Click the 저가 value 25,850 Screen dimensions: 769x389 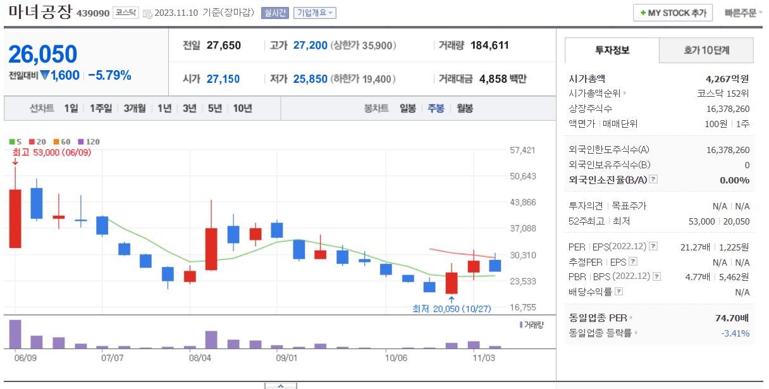click(x=311, y=79)
